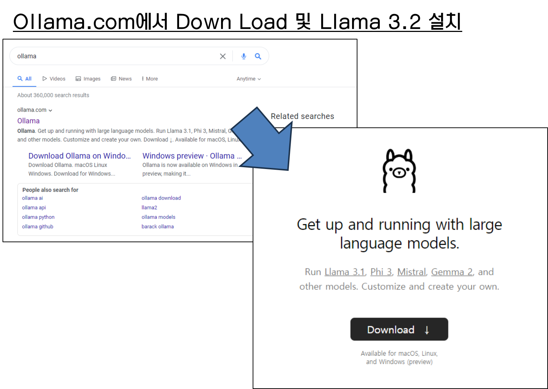Click related search barack ollama

(x=158, y=226)
